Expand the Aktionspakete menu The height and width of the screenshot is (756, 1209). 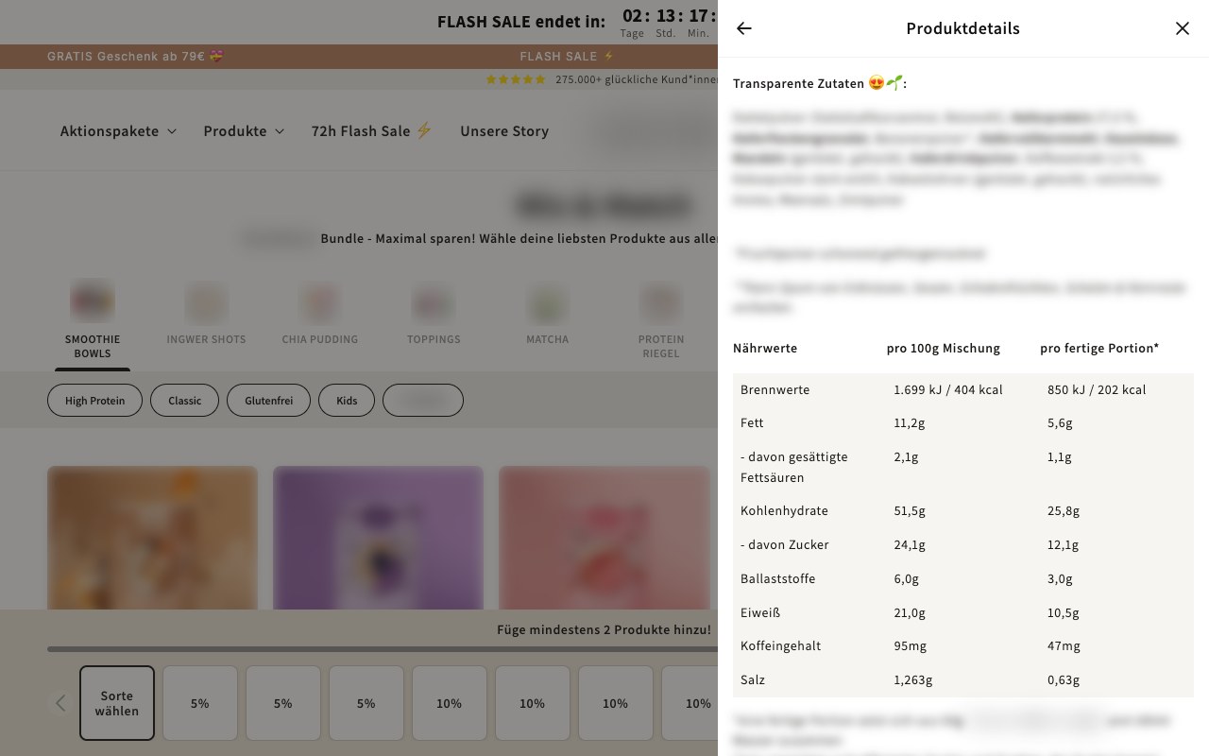[x=118, y=131]
